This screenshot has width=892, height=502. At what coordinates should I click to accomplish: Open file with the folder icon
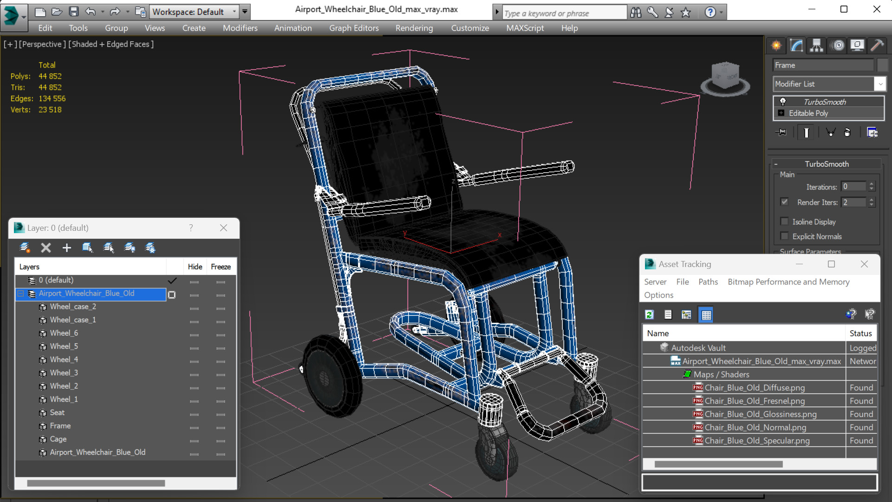tap(57, 12)
